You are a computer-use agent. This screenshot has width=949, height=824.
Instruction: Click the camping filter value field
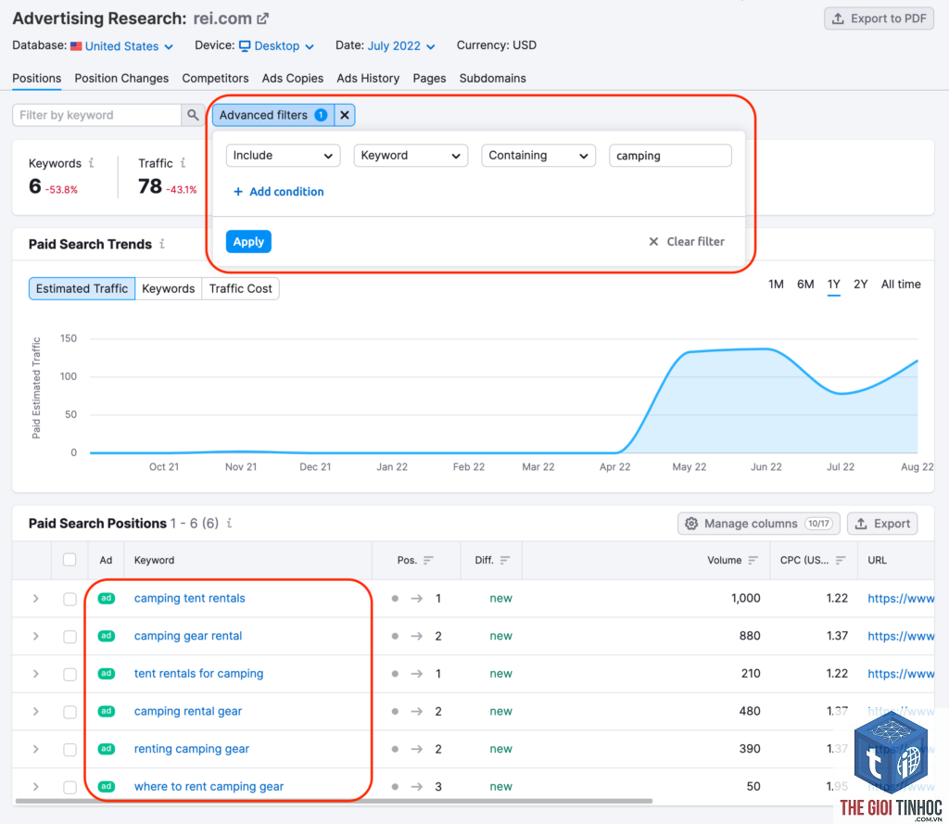tap(670, 156)
